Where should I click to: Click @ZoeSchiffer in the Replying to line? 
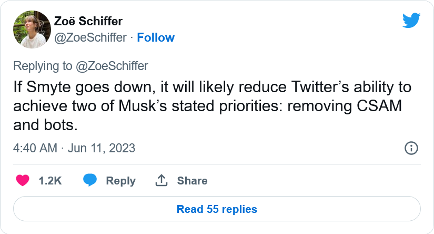tap(111, 66)
